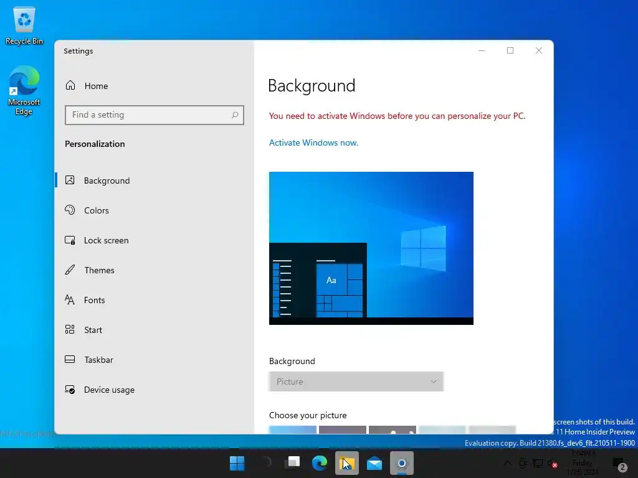Click the desktop background preview image
The image size is (638, 478).
371,248
